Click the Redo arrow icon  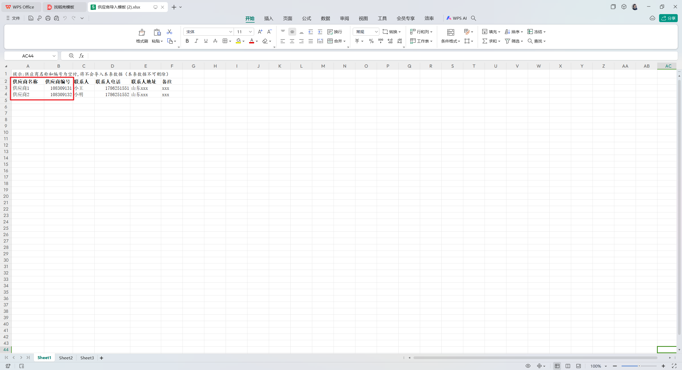(x=74, y=18)
